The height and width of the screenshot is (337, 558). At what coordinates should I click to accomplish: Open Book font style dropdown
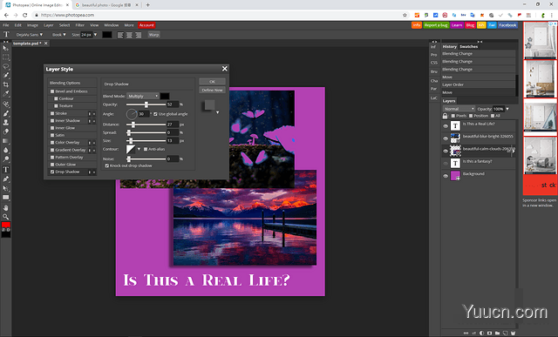58,35
